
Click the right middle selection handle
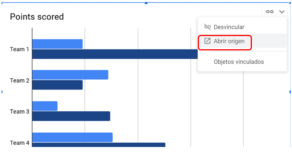290,92
